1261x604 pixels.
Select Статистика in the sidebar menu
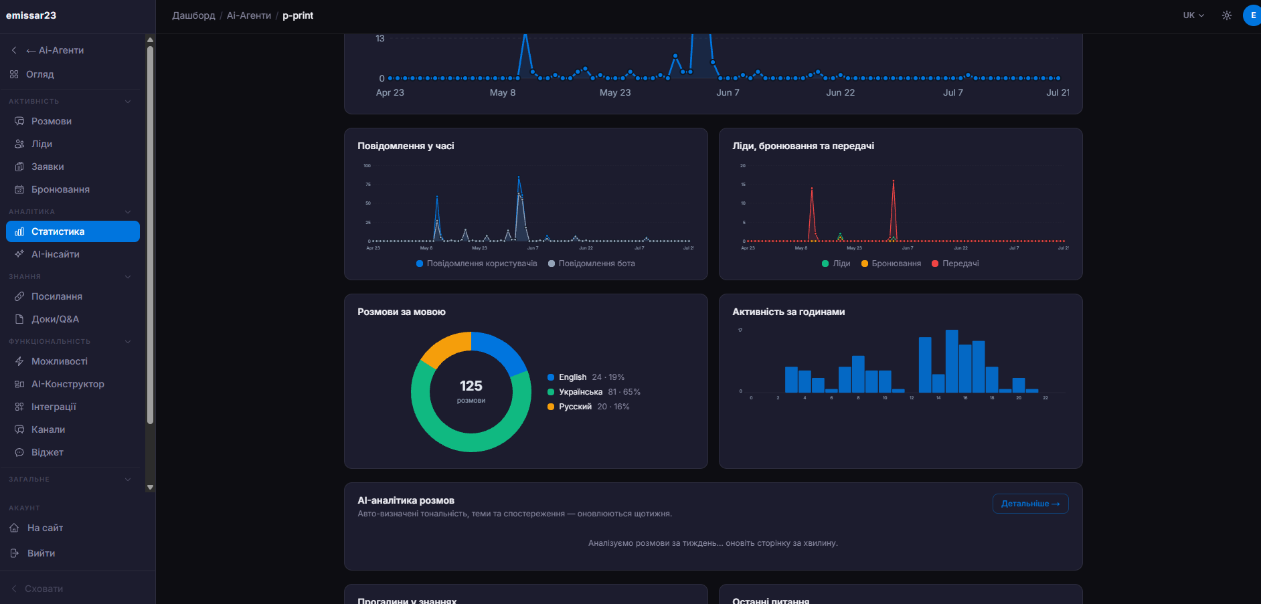[x=73, y=231]
